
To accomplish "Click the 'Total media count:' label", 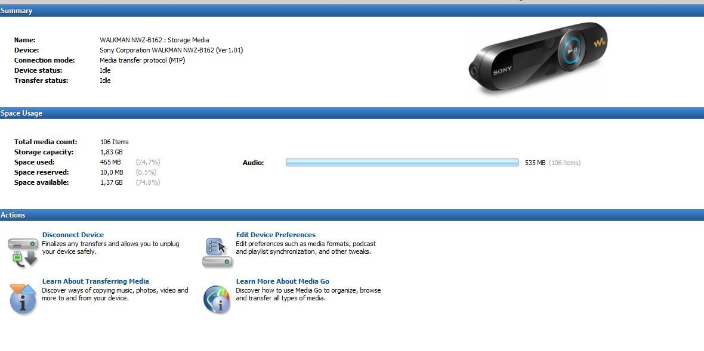I will tap(46, 142).
